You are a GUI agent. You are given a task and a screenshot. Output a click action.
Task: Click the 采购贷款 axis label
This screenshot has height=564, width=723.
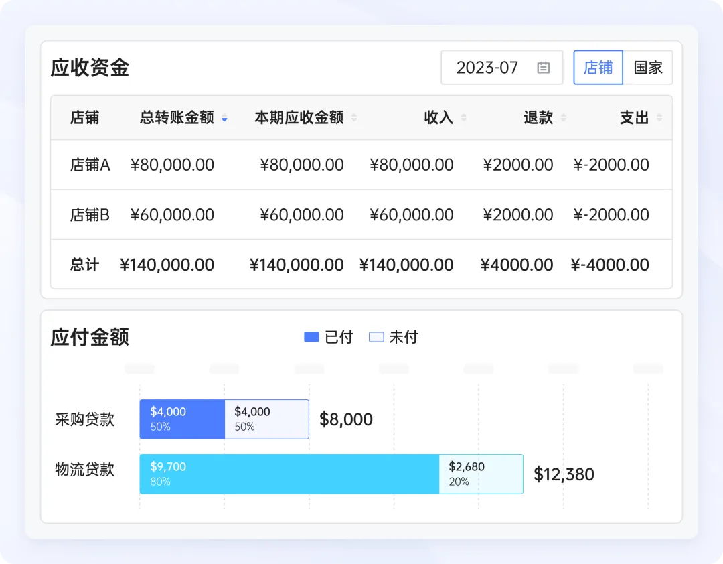(84, 419)
